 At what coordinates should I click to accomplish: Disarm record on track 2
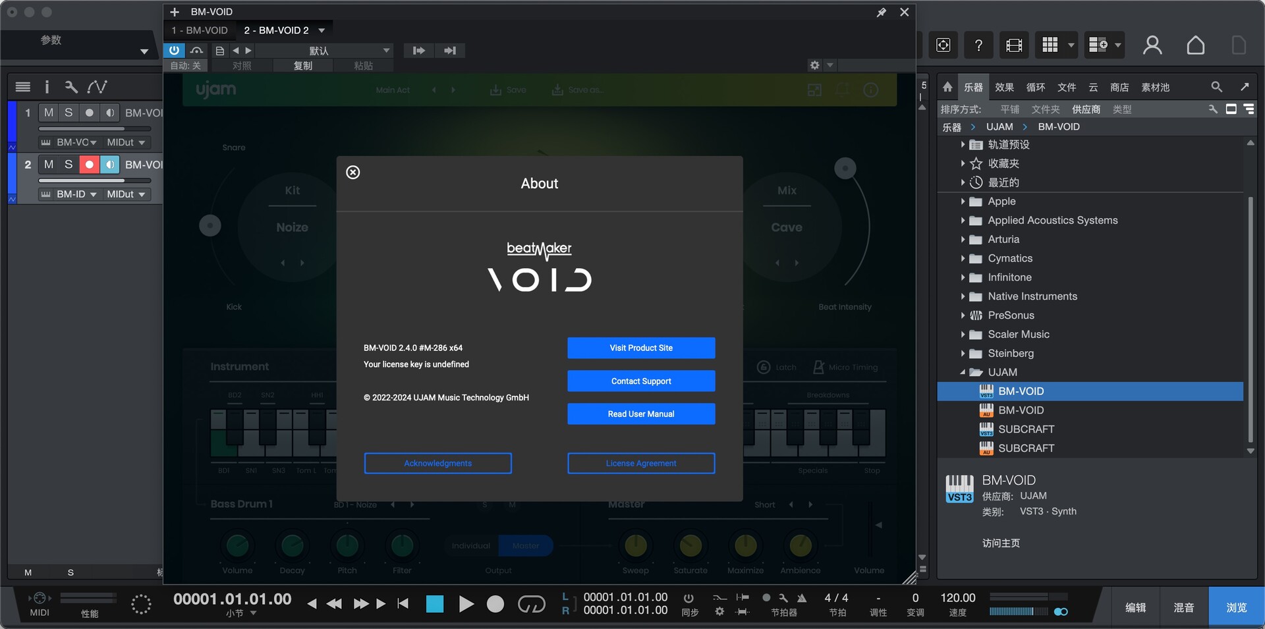click(x=90, y=165)
